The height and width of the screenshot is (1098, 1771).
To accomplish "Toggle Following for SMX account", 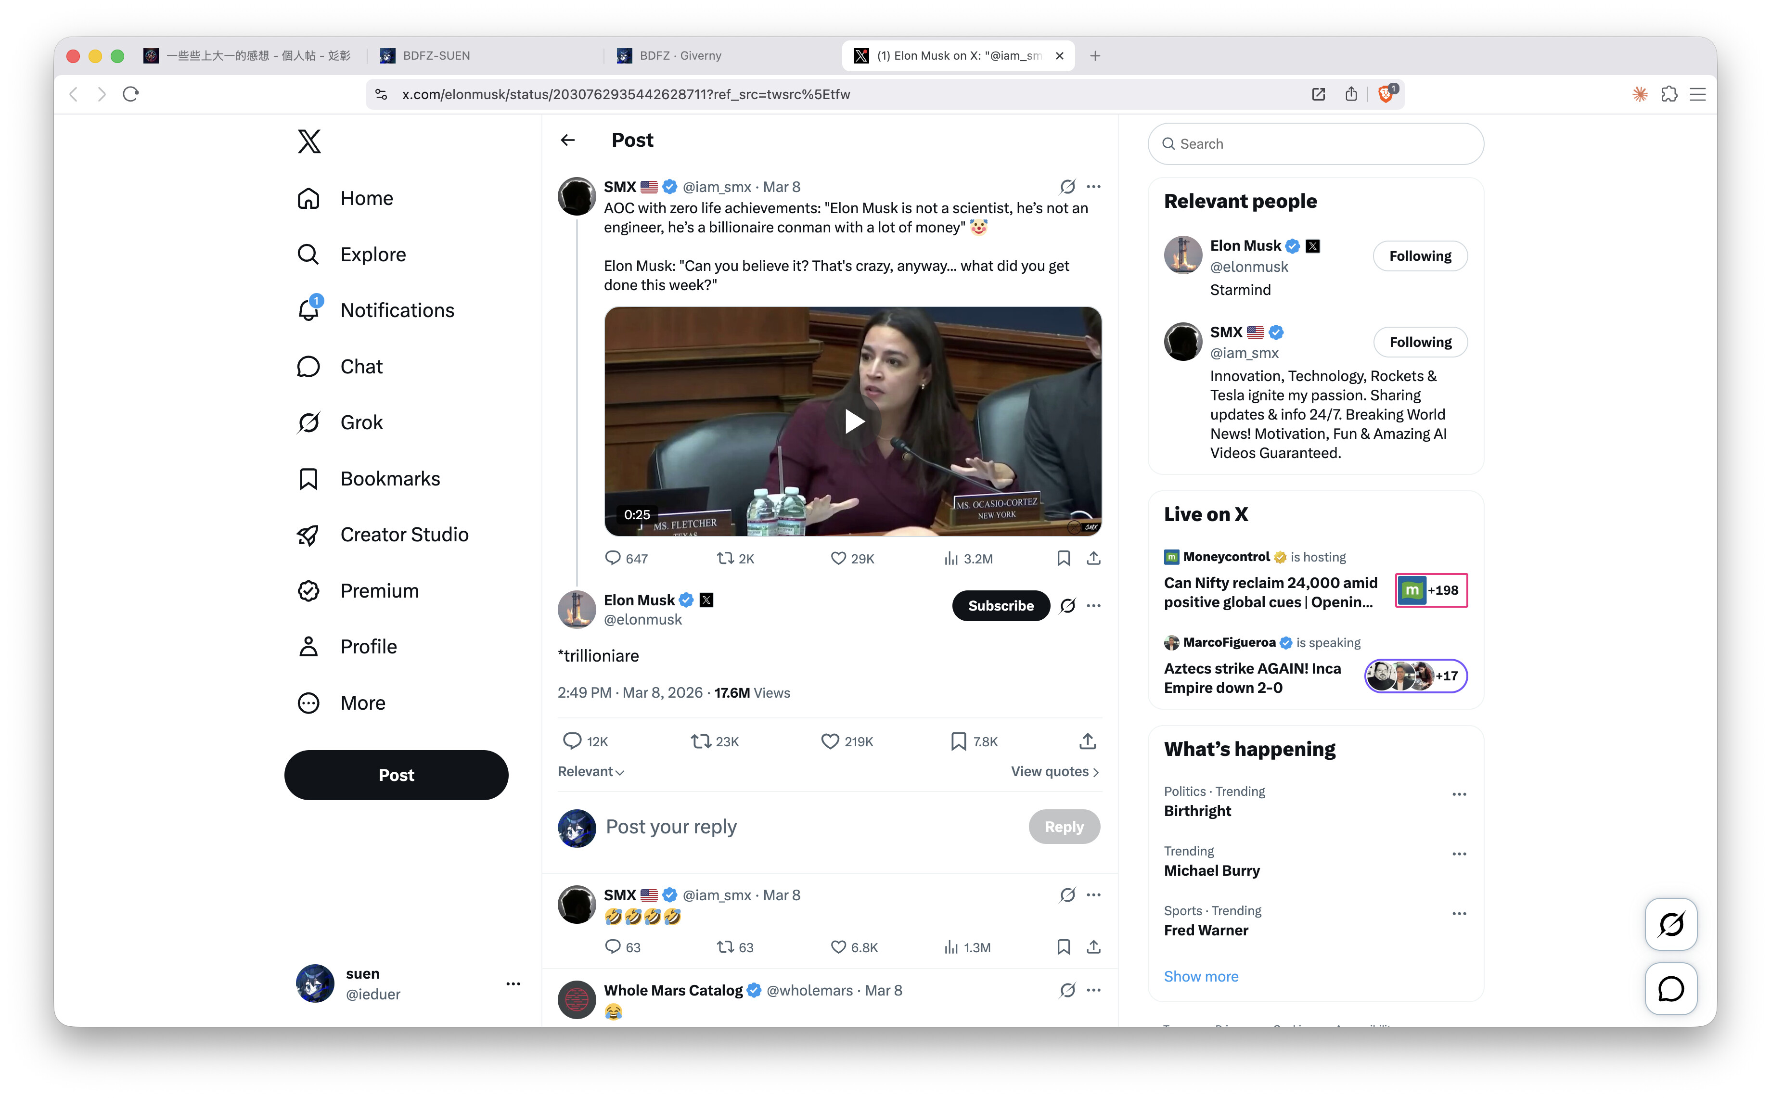I will tap(1420, 342).
